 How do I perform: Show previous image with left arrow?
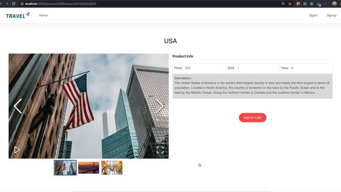18,106
